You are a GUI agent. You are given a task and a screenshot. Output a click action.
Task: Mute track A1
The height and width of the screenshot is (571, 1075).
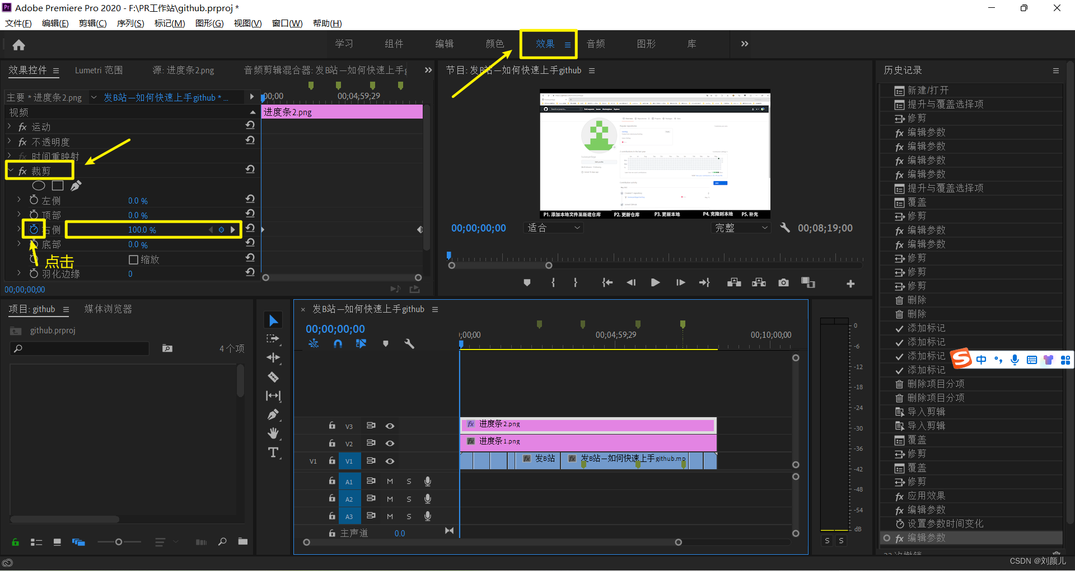click(390, 482)
